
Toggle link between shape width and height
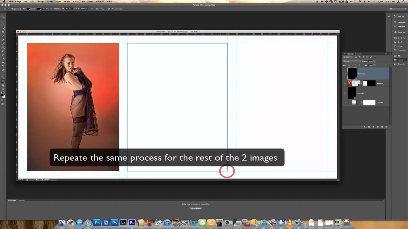[x=76, y=9]
